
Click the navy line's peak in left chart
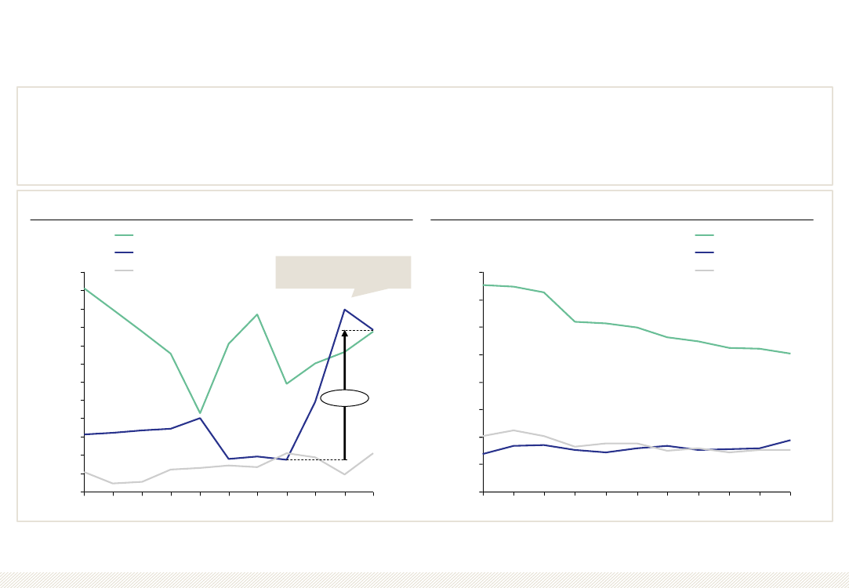(x=345, y=310)
